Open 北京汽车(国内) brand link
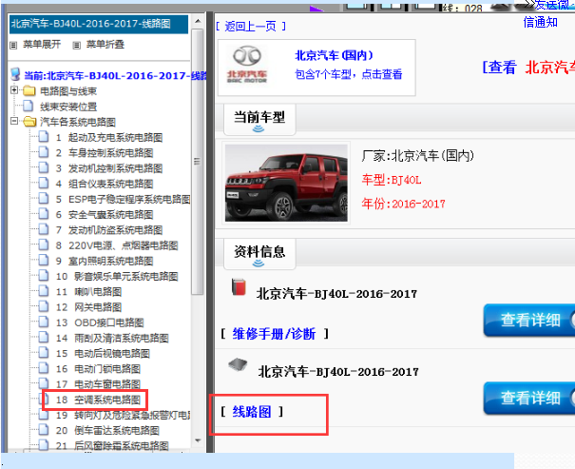Viewport: 575px width, 469px height. [335, 55]
